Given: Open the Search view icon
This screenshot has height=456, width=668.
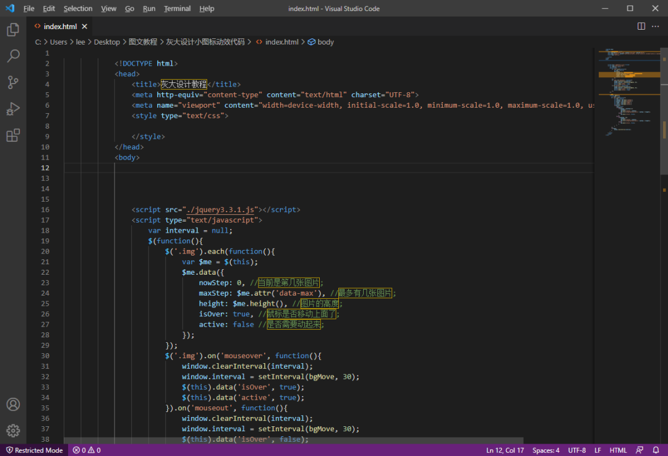Looking at the screenshot, I should point(13,56).
